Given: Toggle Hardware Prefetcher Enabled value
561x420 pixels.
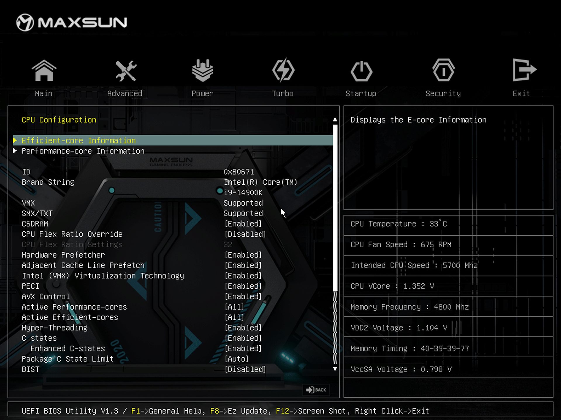Looking at the screenshot, I should pyautogui.click(x=243, y=255).
